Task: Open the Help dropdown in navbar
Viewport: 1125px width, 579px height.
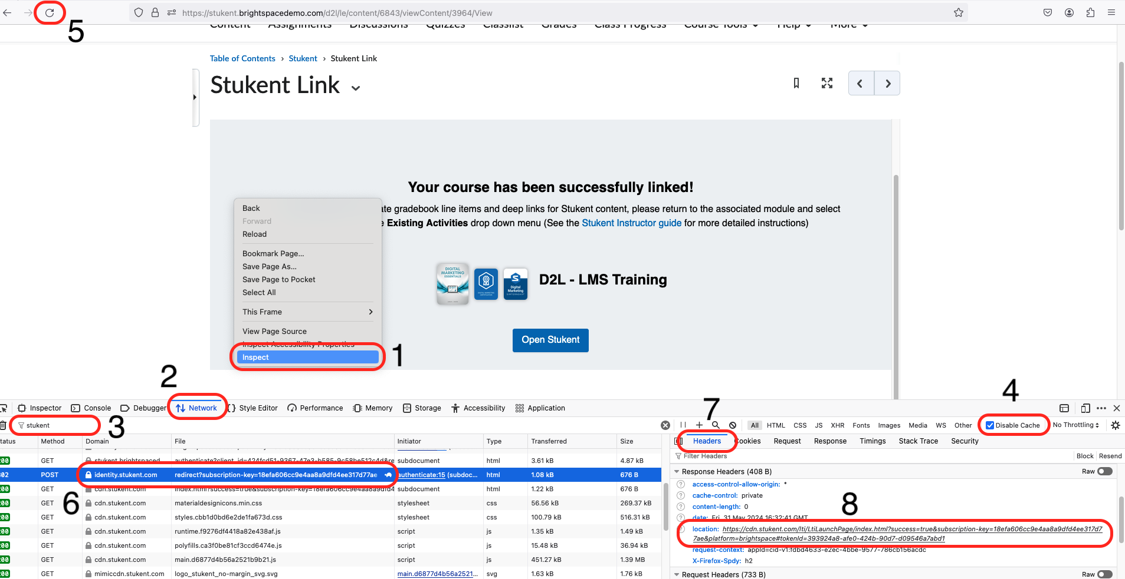Action: pyautogui.click(x=794, y=25)
